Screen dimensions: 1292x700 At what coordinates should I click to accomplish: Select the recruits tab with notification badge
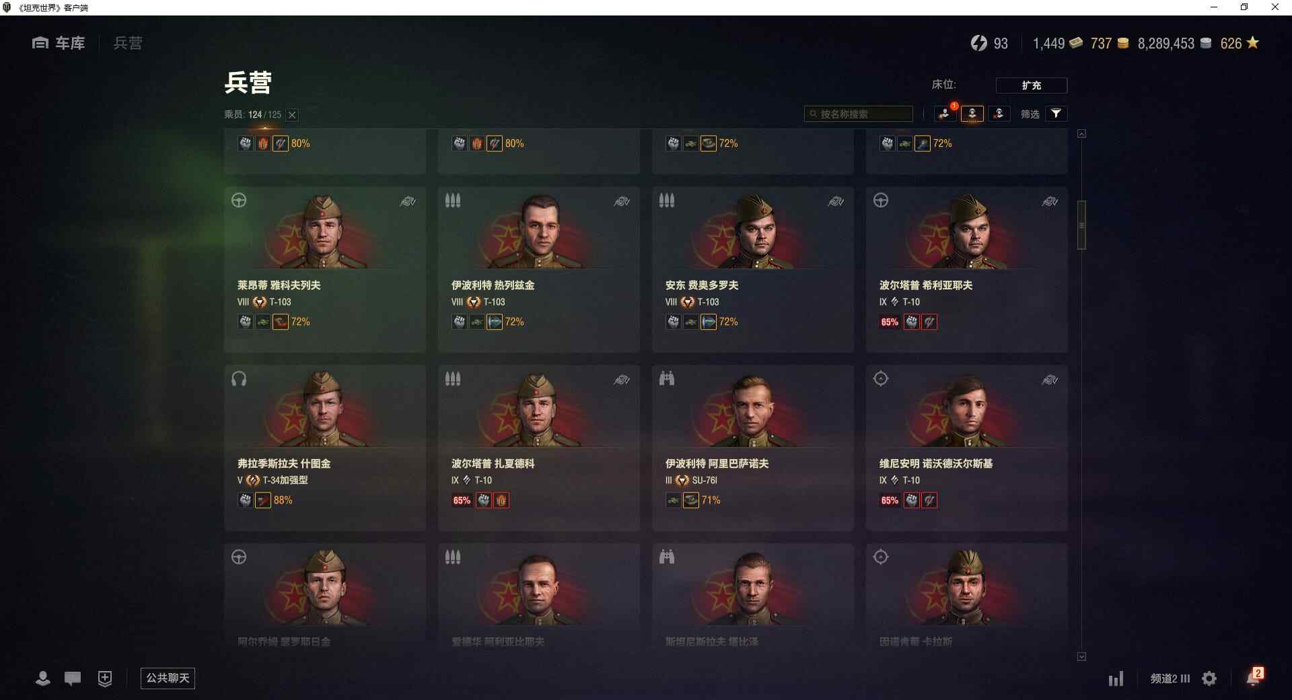click(x=945, y=114)
